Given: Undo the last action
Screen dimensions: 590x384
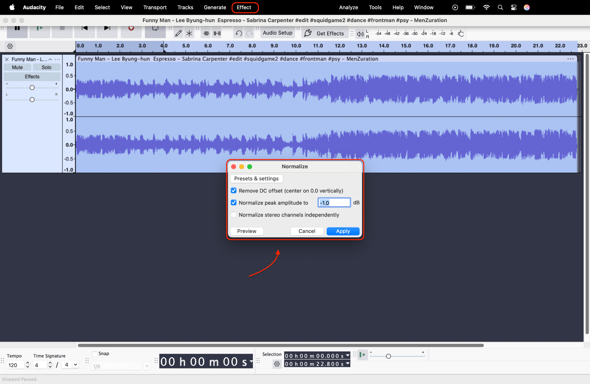Looking at the screenshot, I should 239,33.
